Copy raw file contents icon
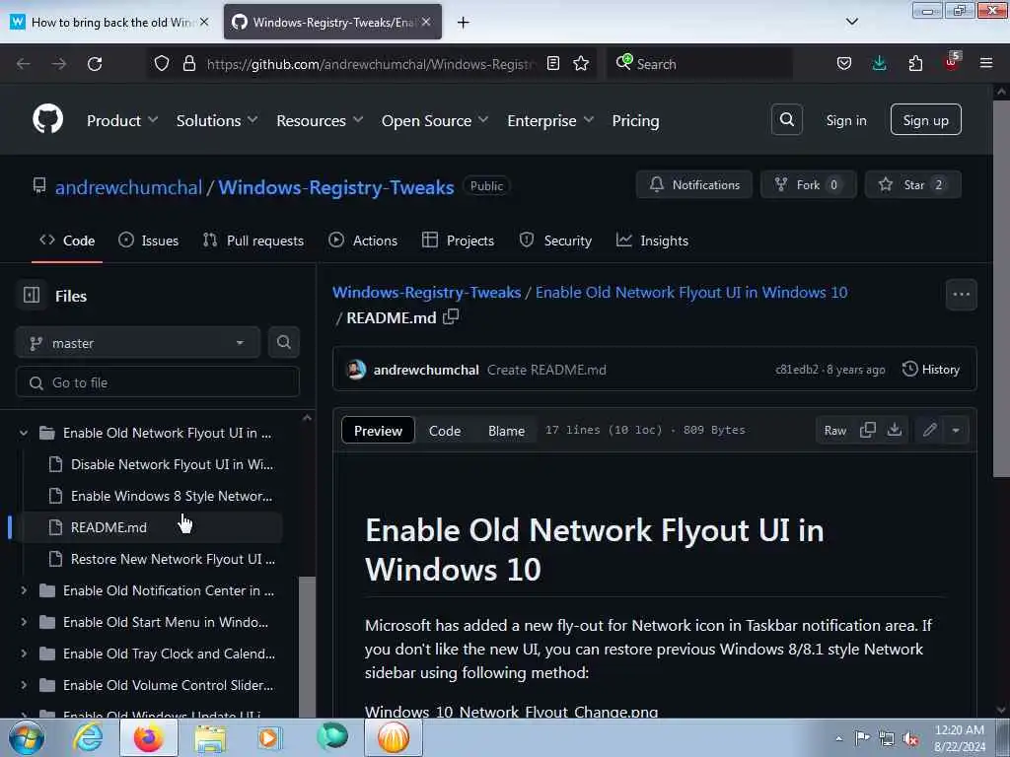 (868, 430)
